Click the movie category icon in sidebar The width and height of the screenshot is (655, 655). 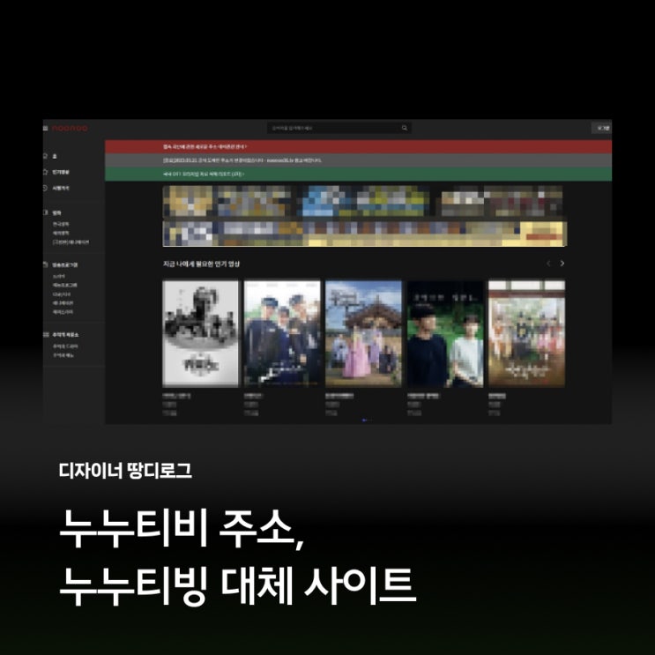pyautogui.click(x=45, y=212)
